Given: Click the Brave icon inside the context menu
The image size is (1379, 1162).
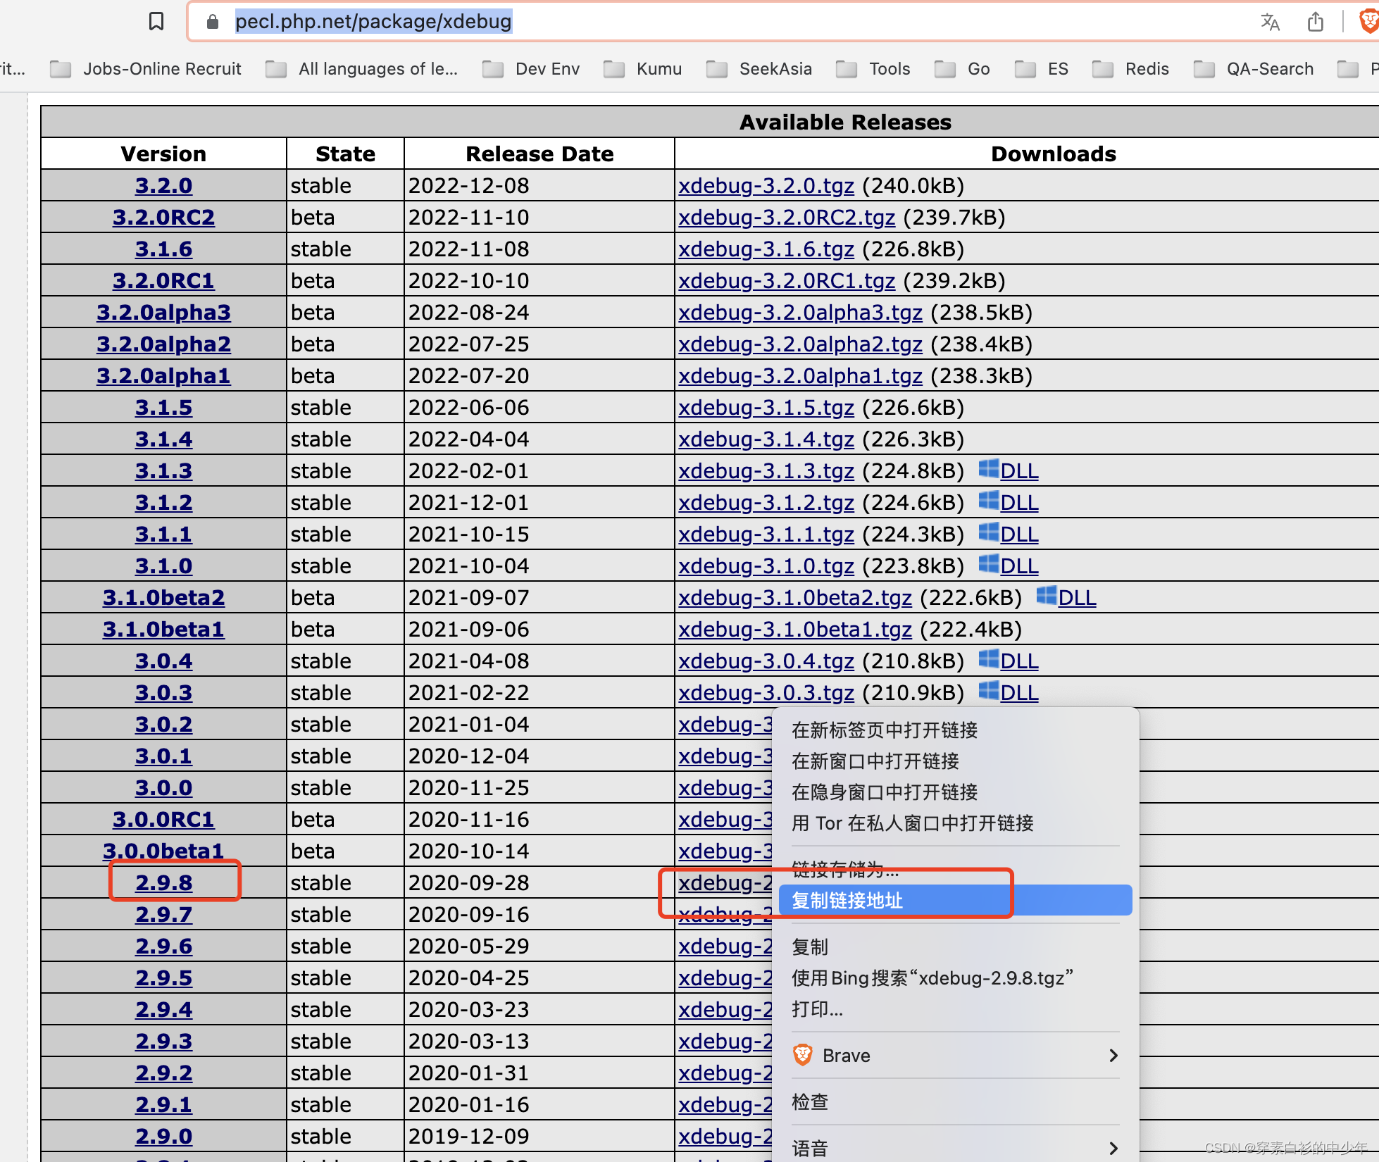Looking at the screenshot, I should (803, 1055).
